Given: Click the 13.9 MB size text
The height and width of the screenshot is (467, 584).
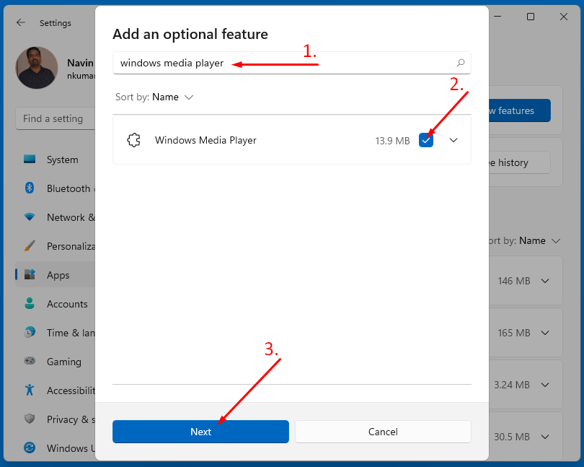Looking at the screenshot, I should [392, 141].
